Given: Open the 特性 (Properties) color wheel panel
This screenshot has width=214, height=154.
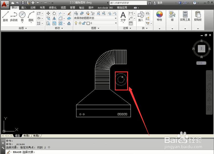Looking at the screenshot, I should coord(159,16).
